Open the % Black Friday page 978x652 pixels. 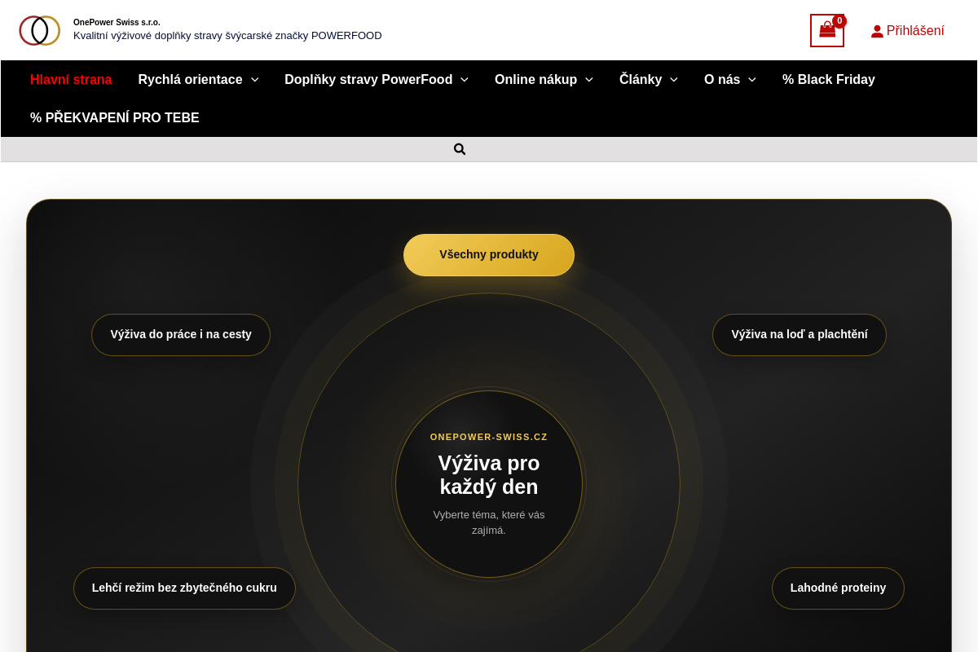click(x=829, y=80)
